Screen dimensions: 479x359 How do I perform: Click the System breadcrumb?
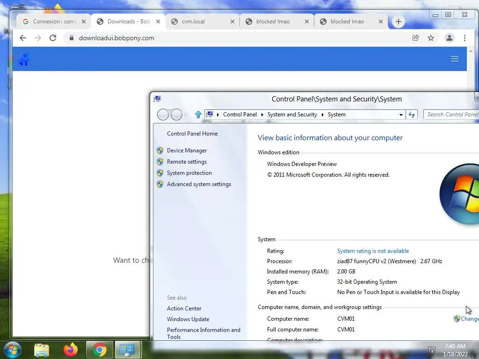tap(337, 115)
